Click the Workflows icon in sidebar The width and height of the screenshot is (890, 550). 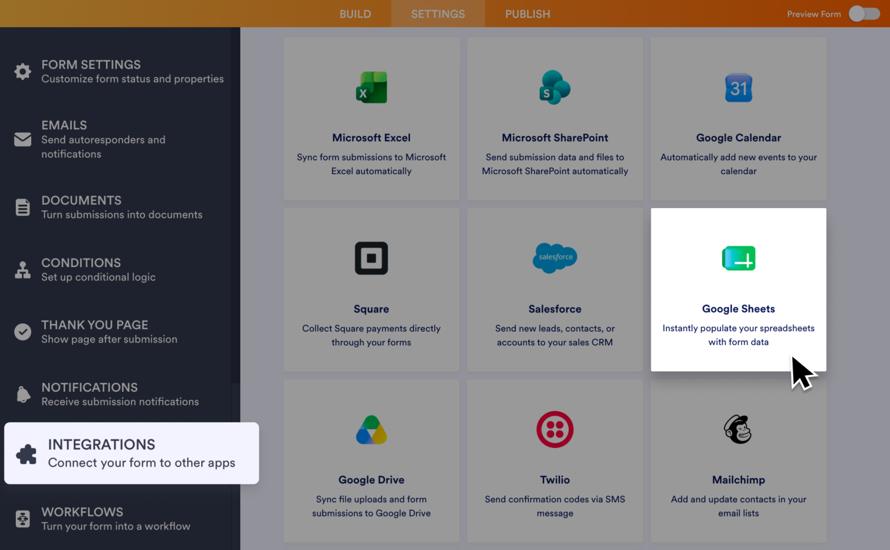pos(23,519)
